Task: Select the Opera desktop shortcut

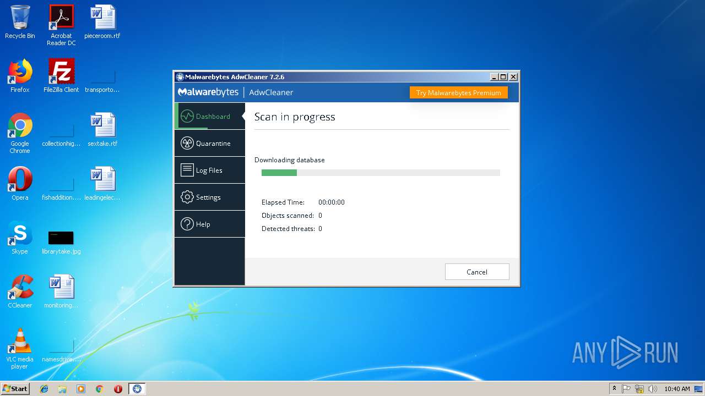Action: point(20,184)
